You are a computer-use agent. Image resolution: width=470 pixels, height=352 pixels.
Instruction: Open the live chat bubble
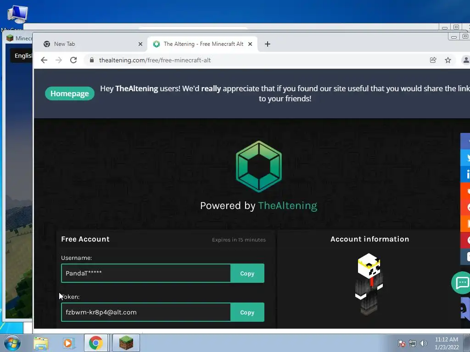(x=462, y=282)
